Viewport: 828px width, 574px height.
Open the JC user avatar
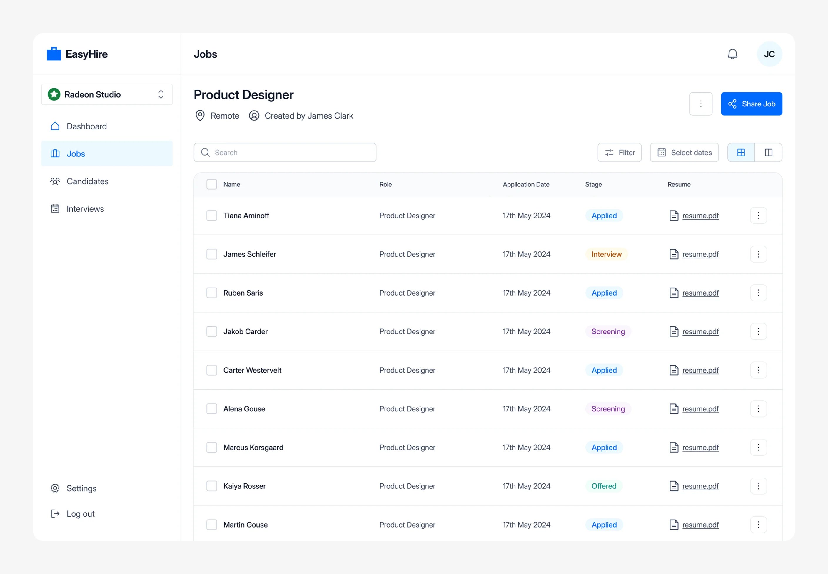point(769,54)
